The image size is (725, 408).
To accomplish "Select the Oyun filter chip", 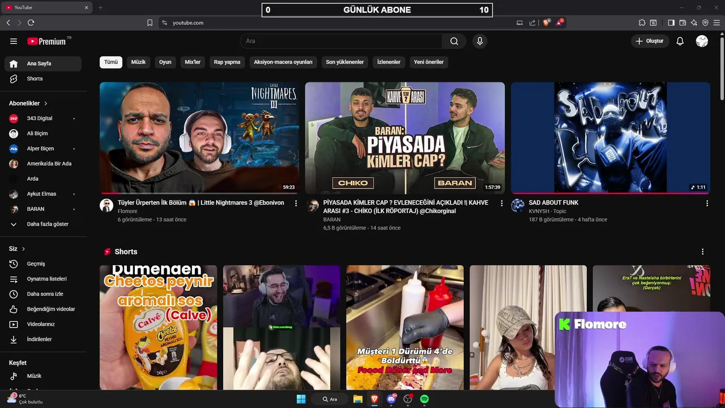I will click(165, 62).
